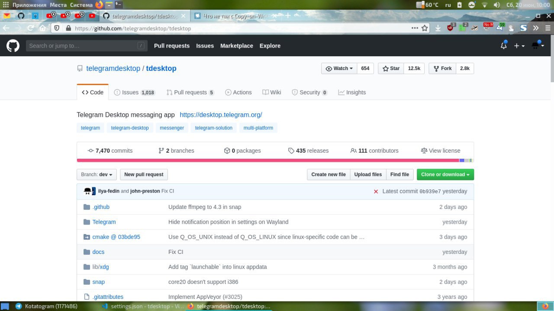Go back using the browser back arrow
The width and height of the screenshot is (554, 311).
pos(6,28)
